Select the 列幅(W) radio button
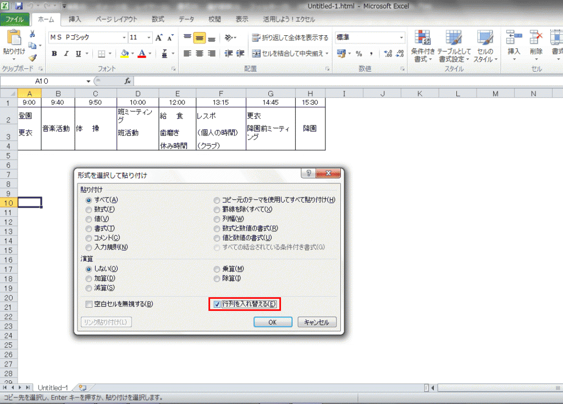This screenshot has height=404, width=563. point(217,219)
